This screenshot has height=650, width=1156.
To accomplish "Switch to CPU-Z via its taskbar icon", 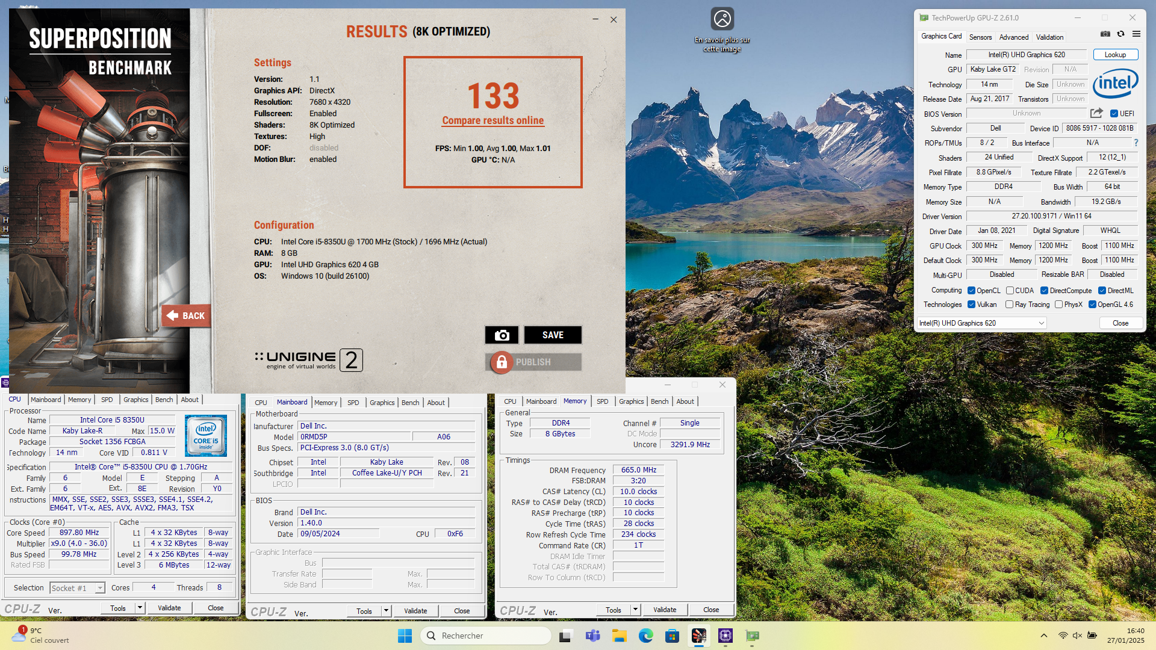I will pos(726,636).
